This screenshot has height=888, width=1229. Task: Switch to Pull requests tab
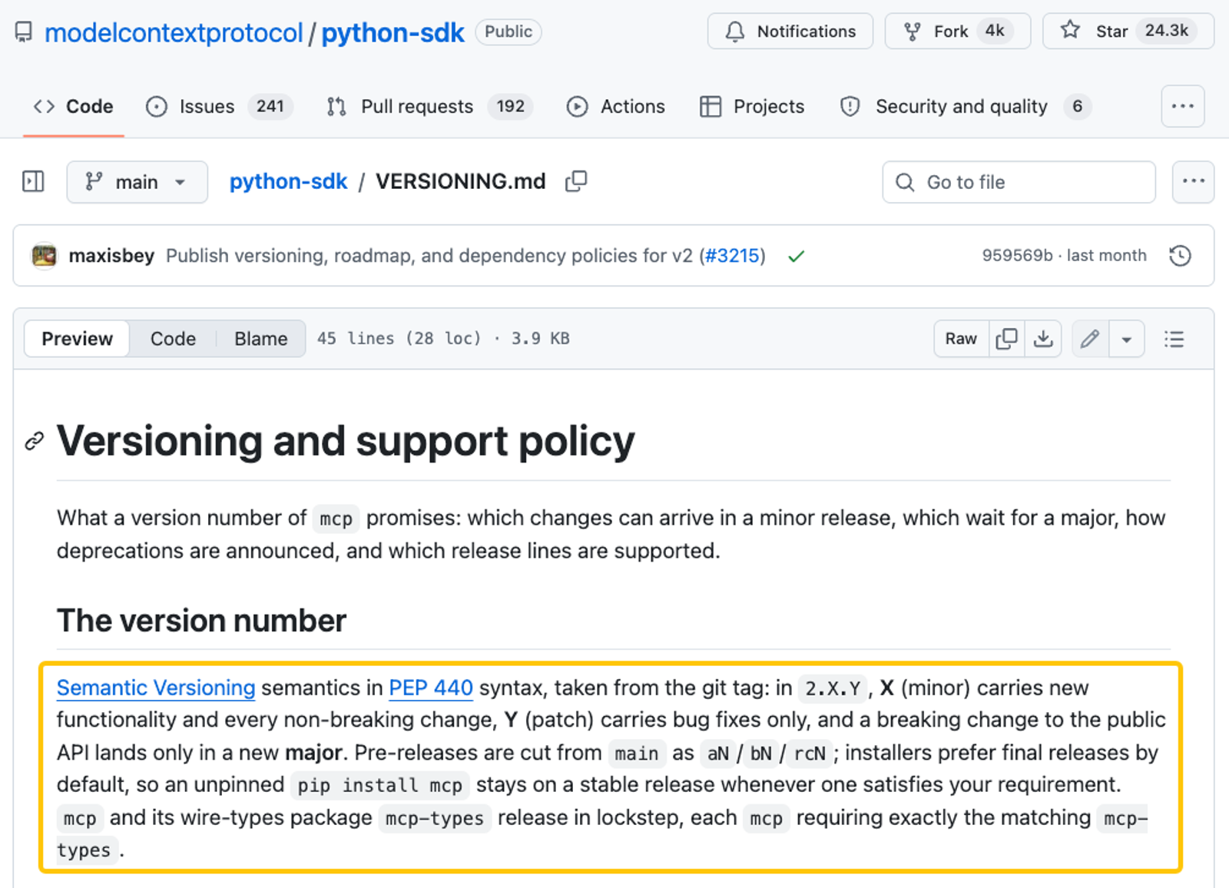point(429,107)
